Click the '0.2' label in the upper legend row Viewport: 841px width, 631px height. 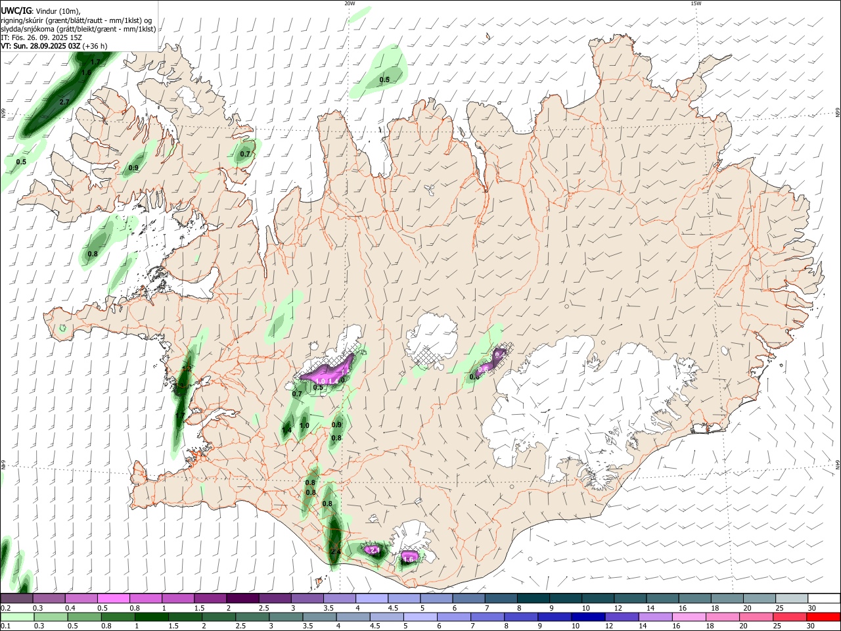pos(5,608)
